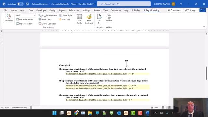Image resolution: width=208 pixels, height=117 pixels.
Task: Click Increase Indent in Rule Structure
Action: point(24,24)
